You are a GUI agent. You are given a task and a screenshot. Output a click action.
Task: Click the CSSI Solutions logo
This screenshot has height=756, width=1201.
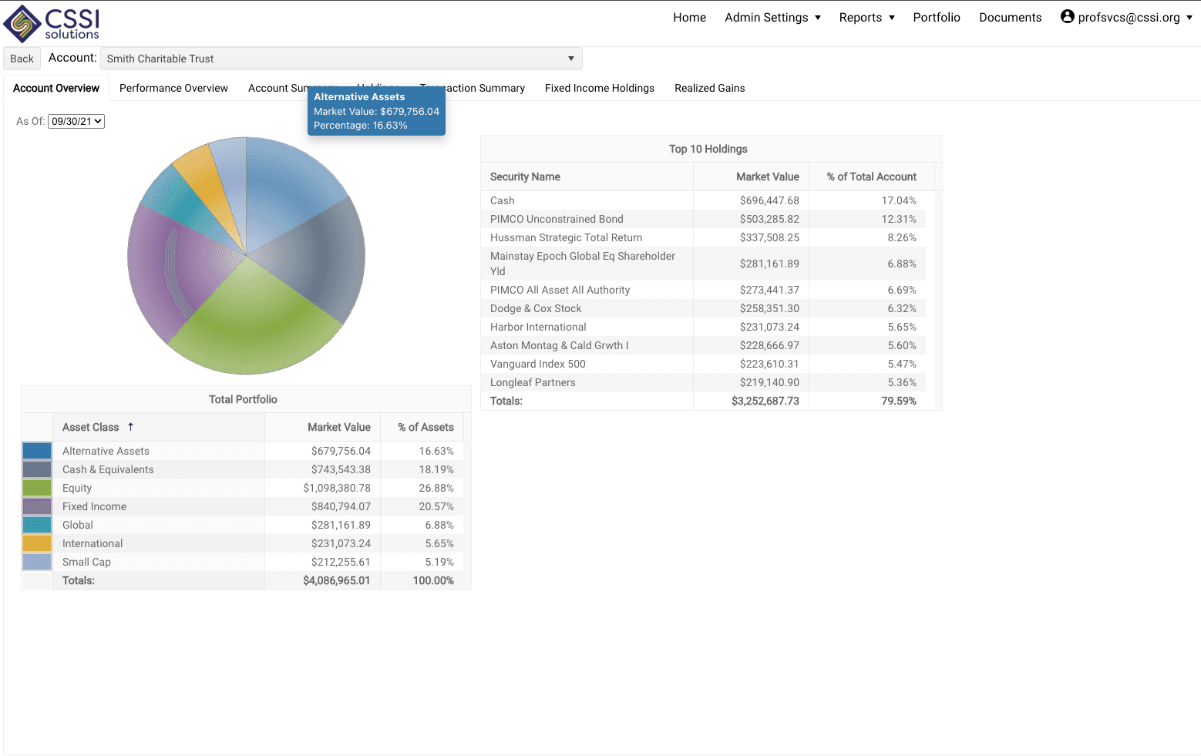52,23
